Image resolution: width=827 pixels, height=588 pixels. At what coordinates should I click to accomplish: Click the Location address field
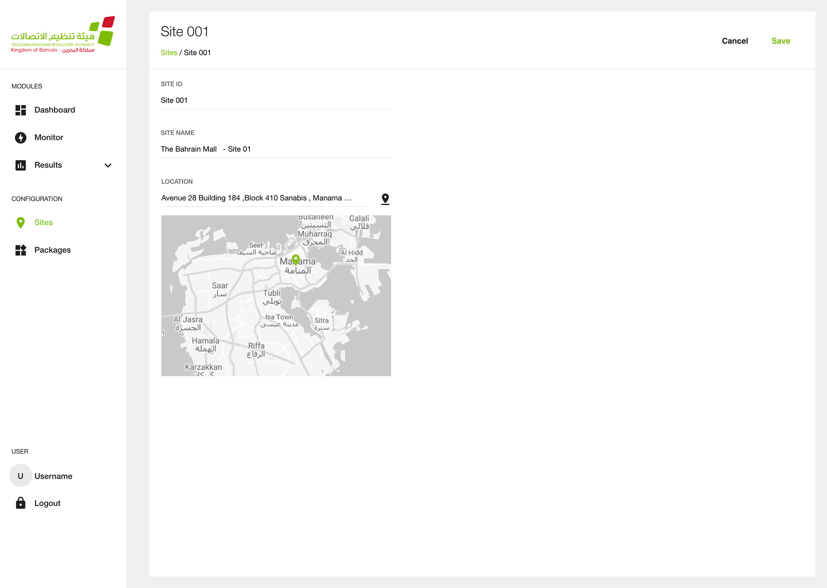pyautogui.click(x=264, y=198)
